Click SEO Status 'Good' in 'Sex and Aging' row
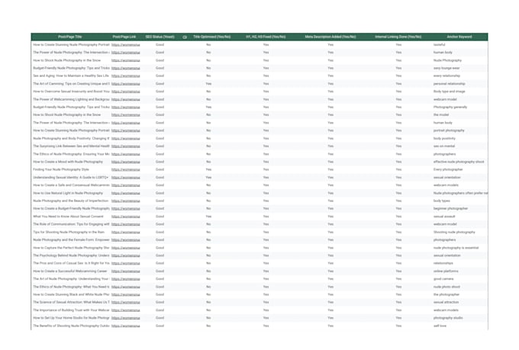Image resolution: width=519 pixels, height=350 pixels. pos(160,75)
